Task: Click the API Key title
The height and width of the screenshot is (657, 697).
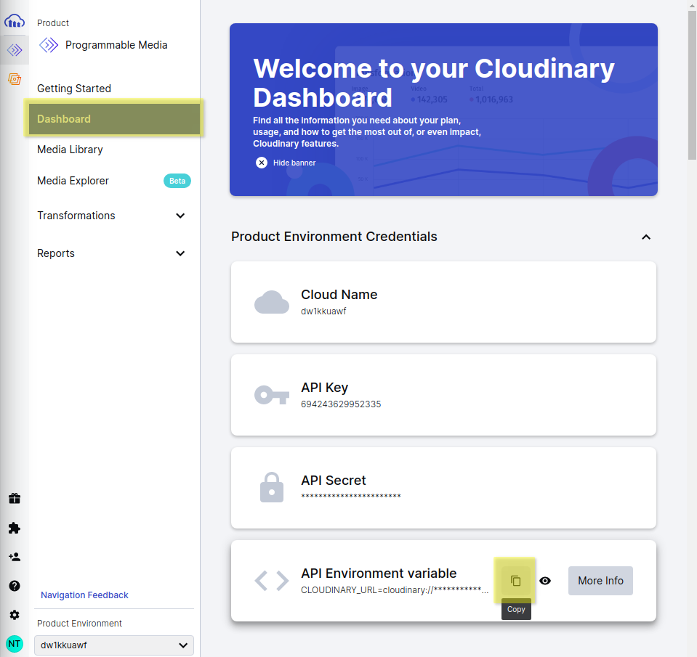Action: (x=324, y=388)
